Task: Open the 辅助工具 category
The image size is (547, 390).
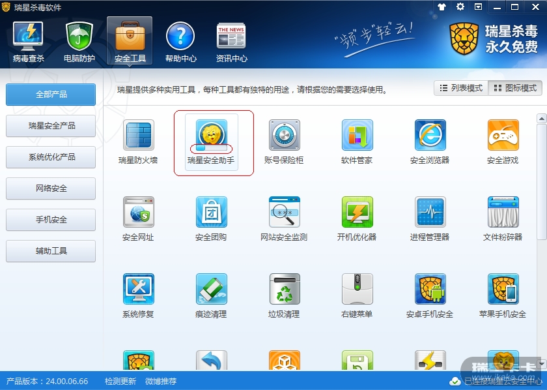Action: (x=51, y=251)
